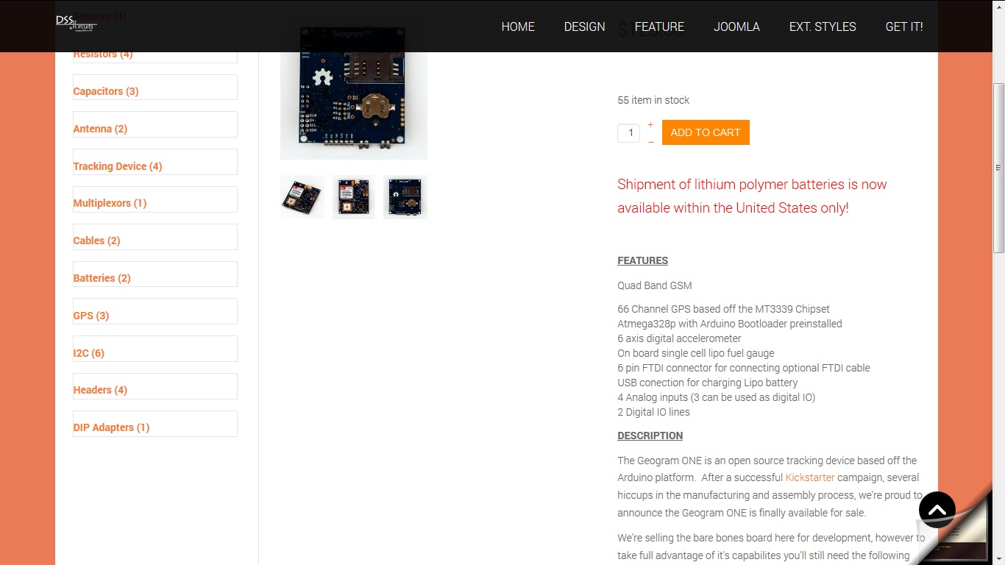The height and width of the screenshot is (565, 1005).
Task: Select the third product thumbnail
Action: 405,197
